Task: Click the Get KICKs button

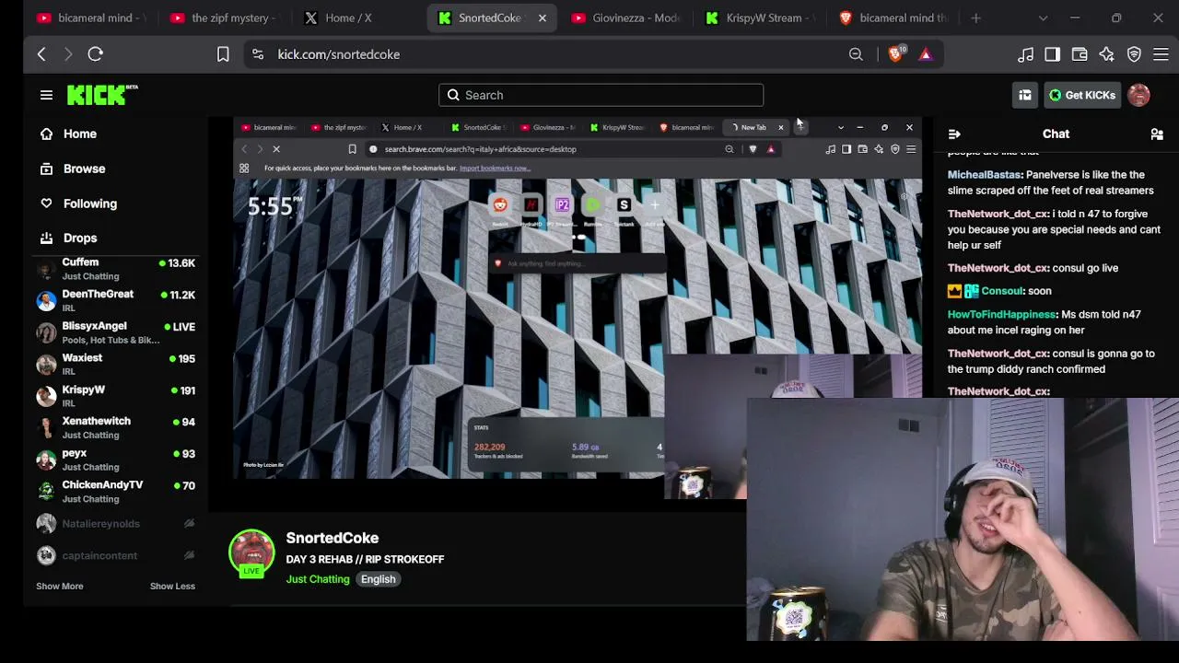Action: [x=1082, y=95]
